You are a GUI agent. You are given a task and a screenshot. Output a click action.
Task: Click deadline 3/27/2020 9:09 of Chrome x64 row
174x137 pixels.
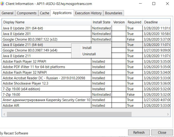(x=157, y=50)
